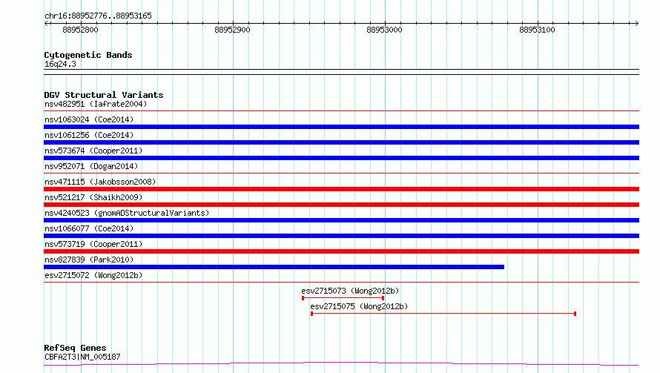Click the 88952900 ruler coordinate
Viewport: 660px width, 373px height.
tap(232, 30)
